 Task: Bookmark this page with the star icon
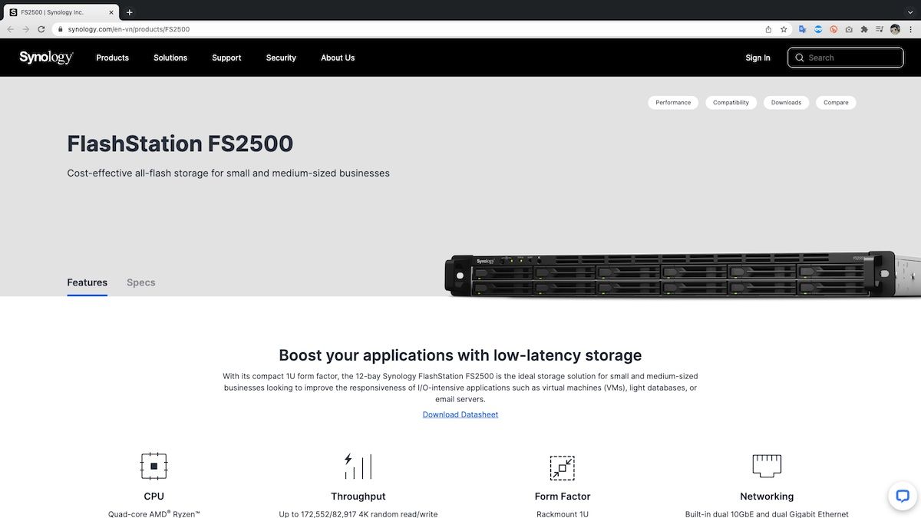click(x=784, y=29)
